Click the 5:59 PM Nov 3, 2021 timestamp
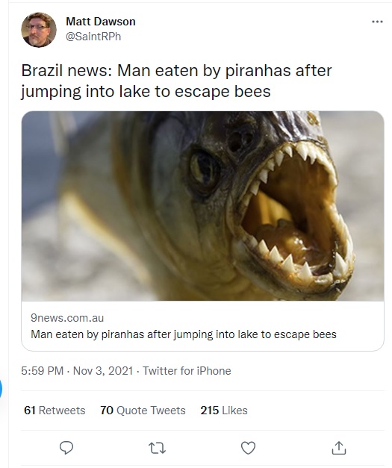This screenshot has width=392, height=468. 77,371
